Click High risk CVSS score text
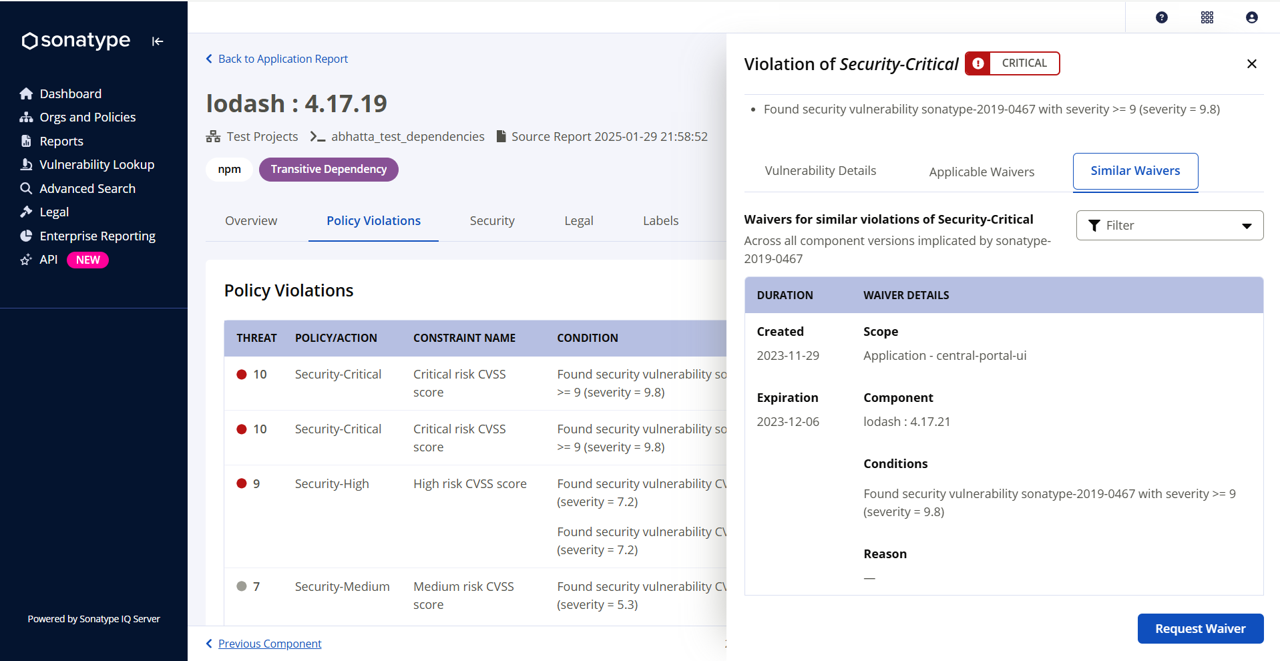This screenshot has height=661, width=1280. click(x=470, y=484)
